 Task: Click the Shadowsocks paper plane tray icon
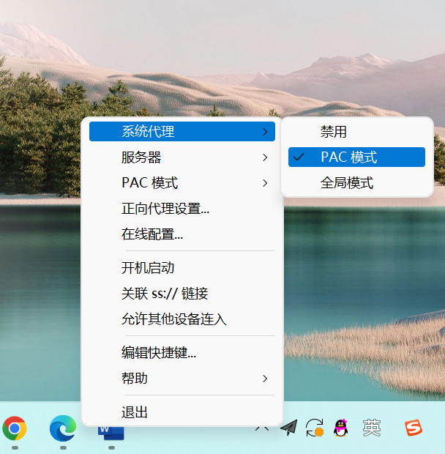[x=289, y=428]
